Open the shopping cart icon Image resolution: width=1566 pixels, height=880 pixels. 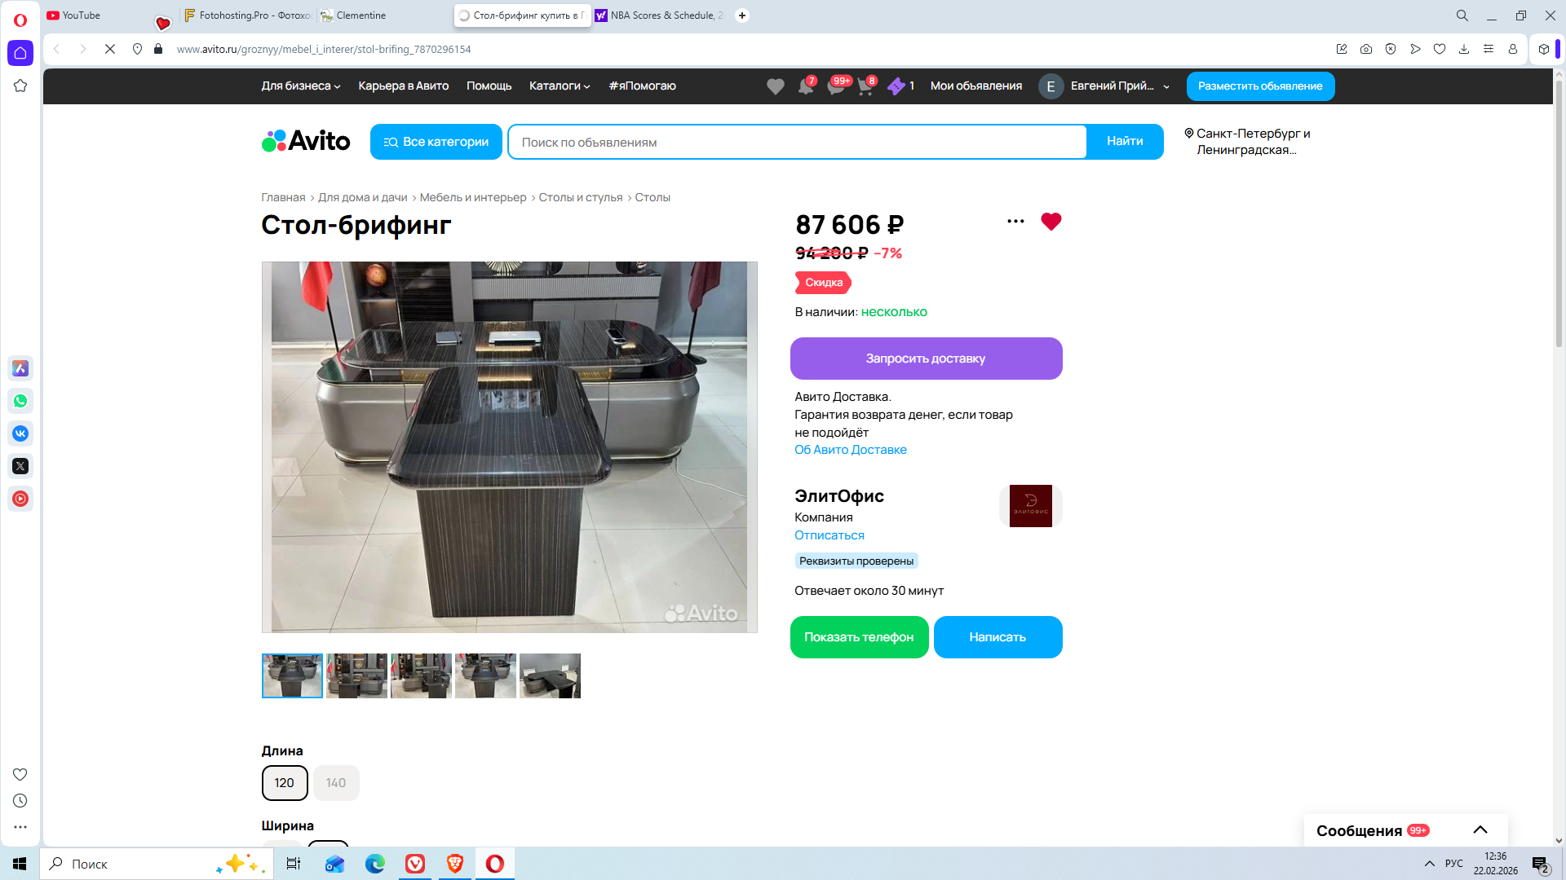[865, 86]
